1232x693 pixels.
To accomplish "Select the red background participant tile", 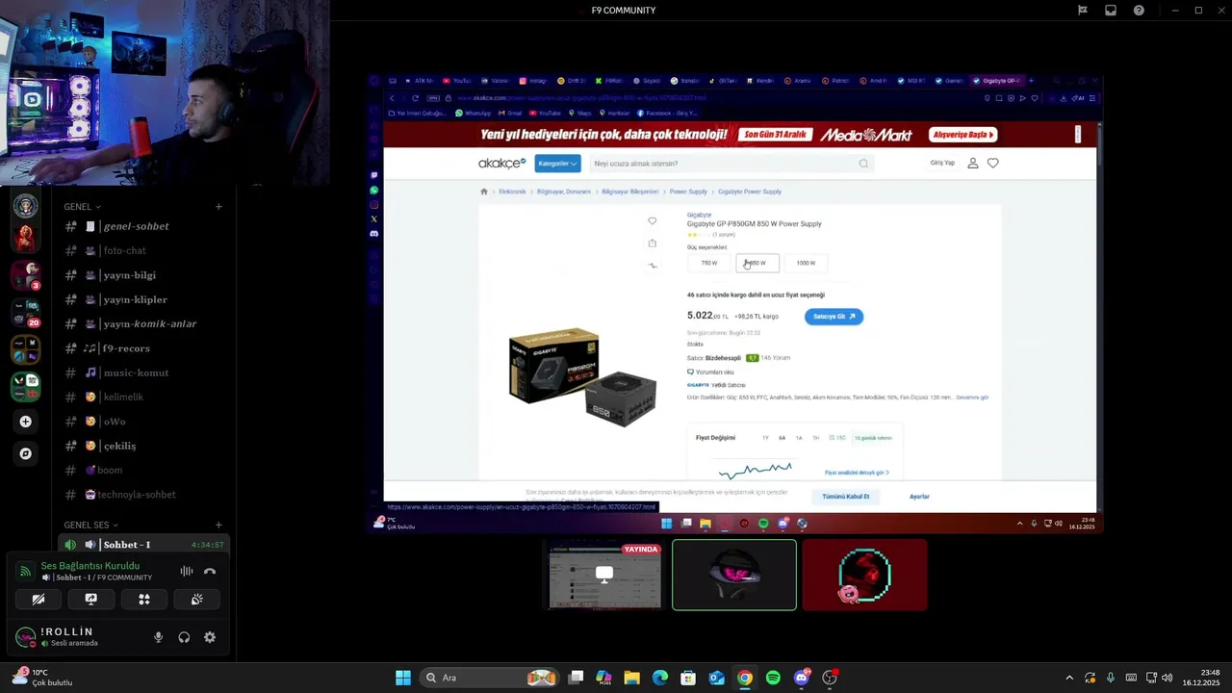I will click(864, 576).
